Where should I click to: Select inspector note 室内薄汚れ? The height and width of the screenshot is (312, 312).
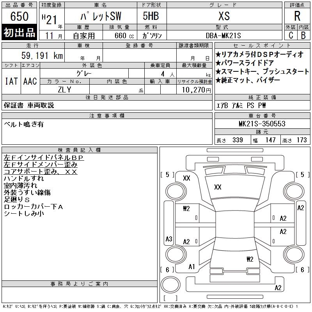tap(20, 186)
